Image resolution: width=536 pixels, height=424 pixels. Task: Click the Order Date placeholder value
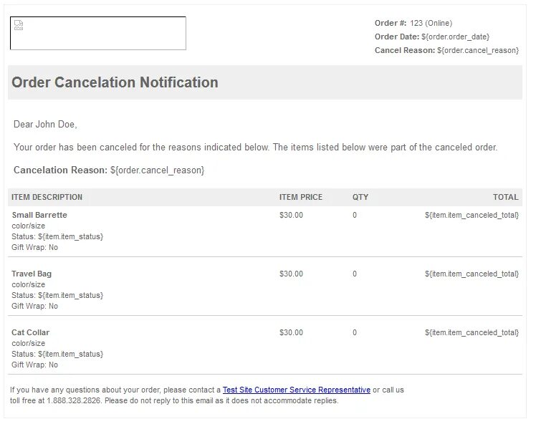[x=456, y=37]
